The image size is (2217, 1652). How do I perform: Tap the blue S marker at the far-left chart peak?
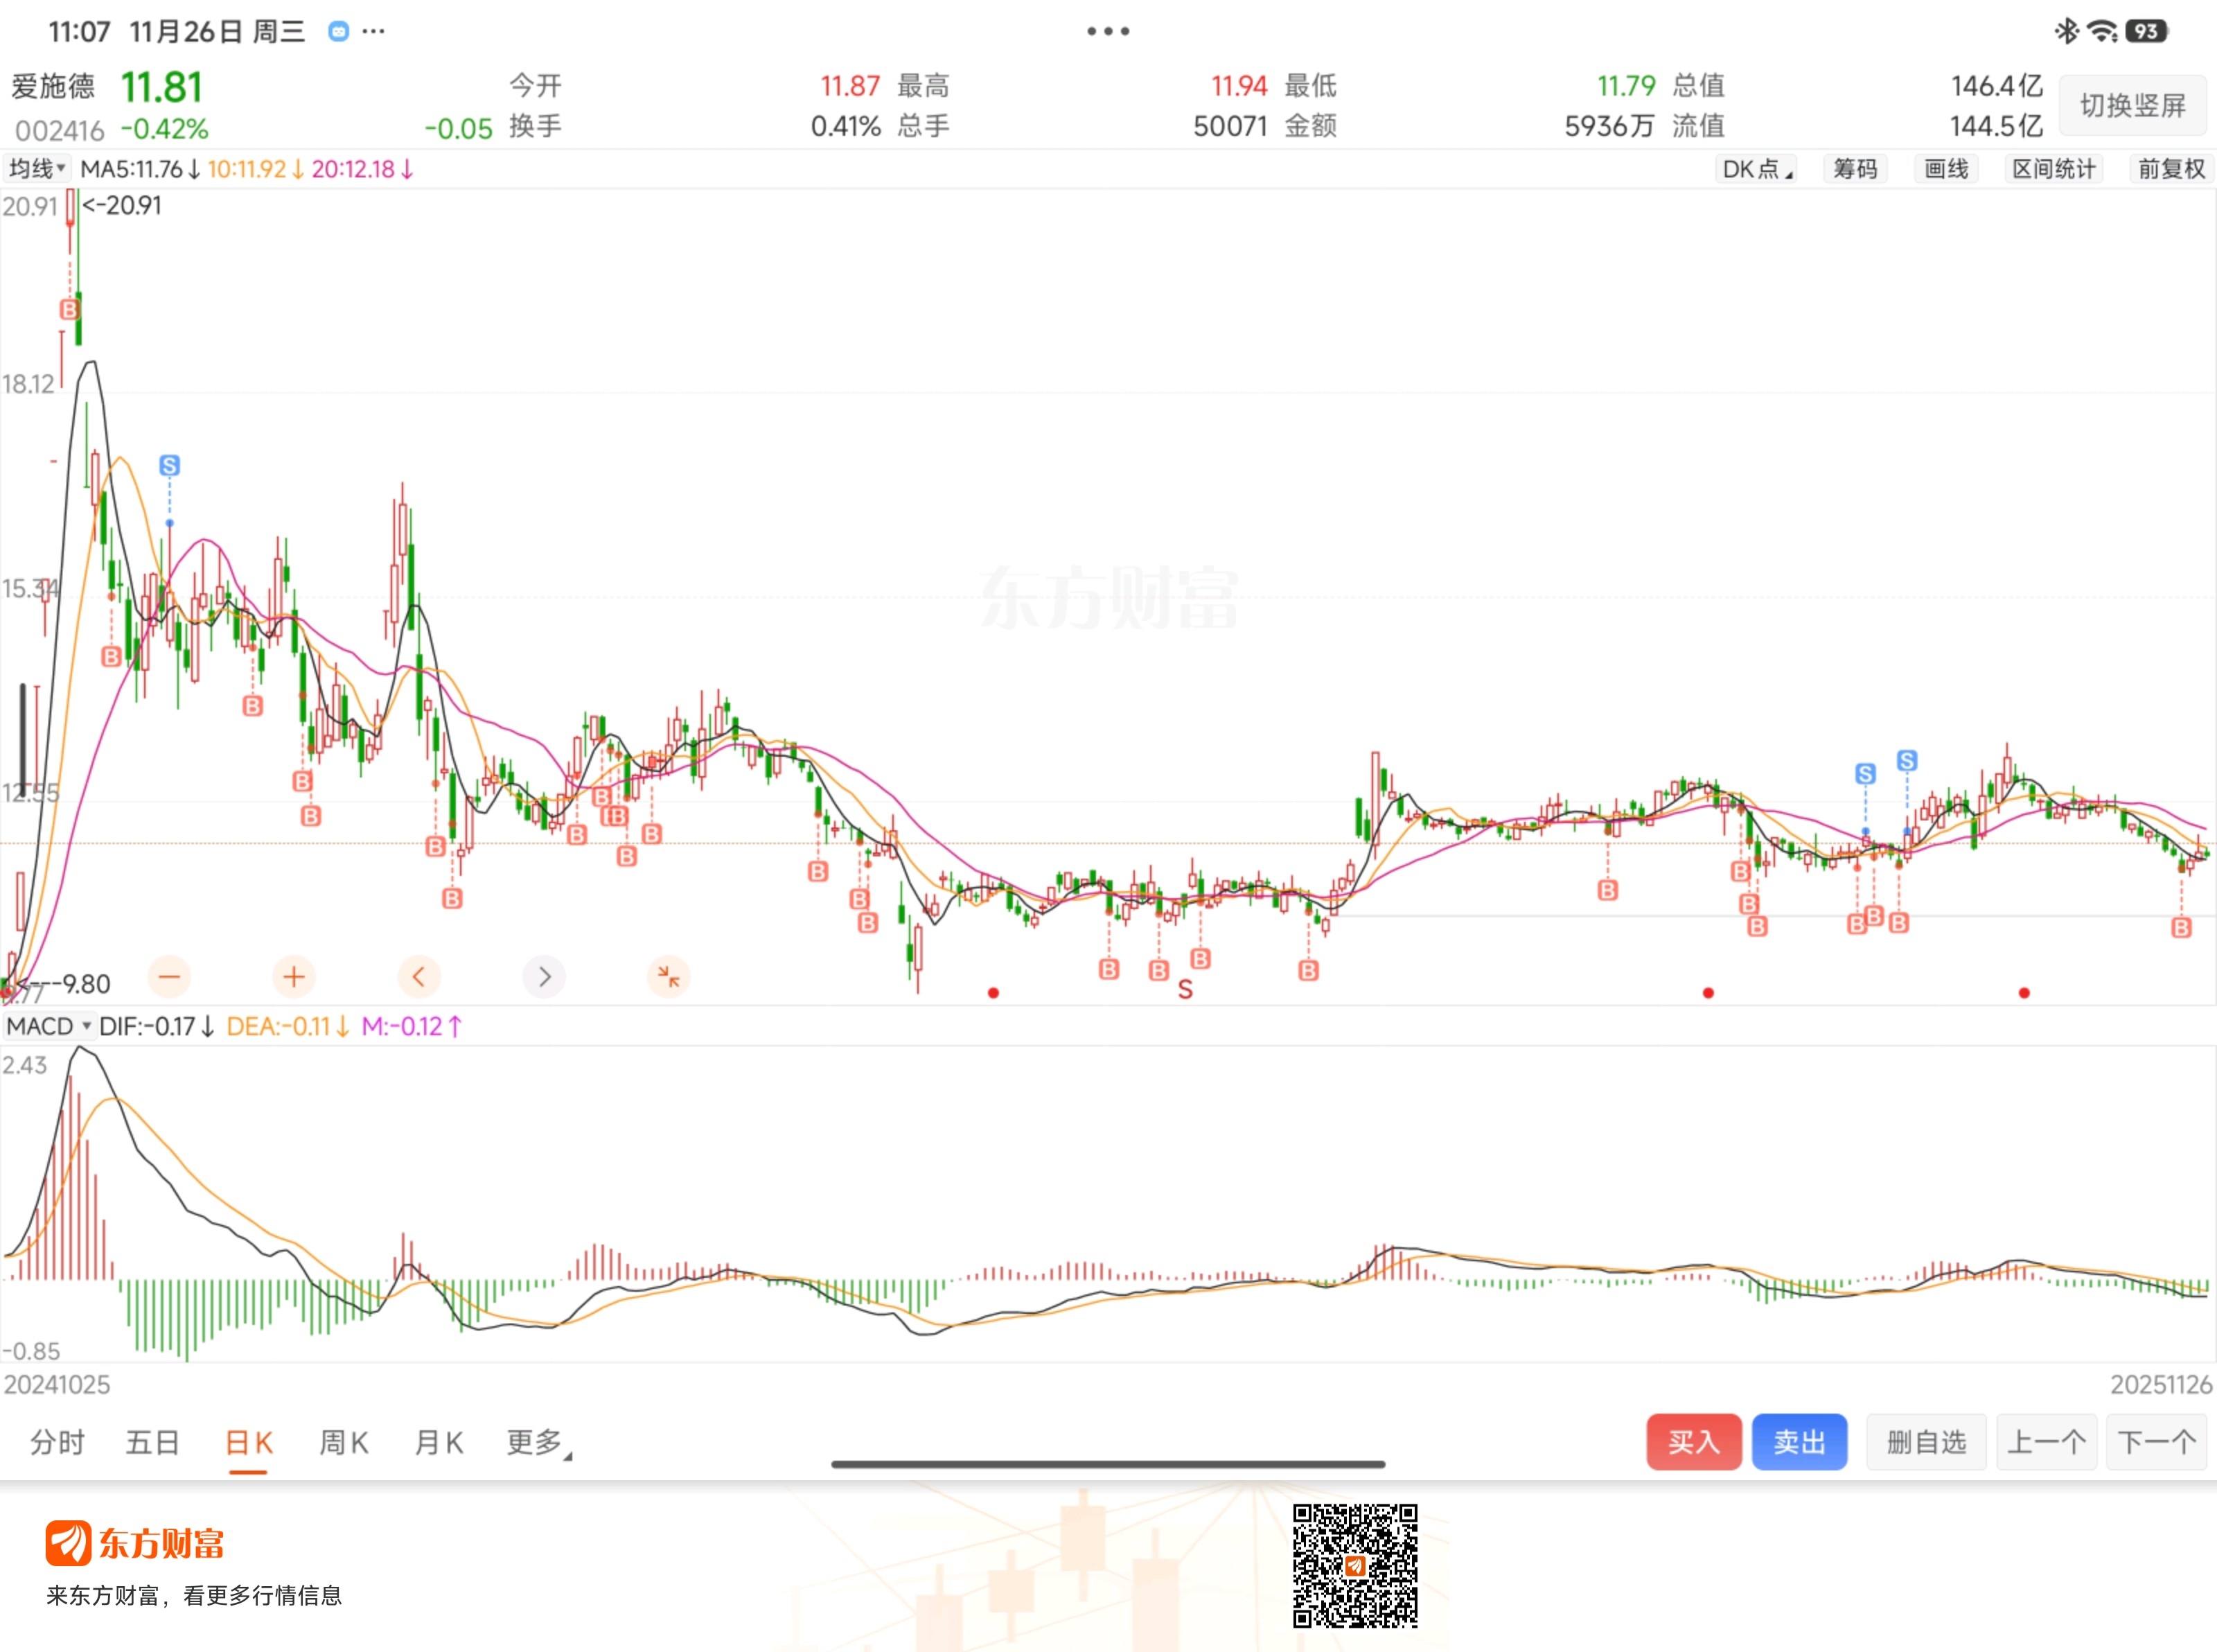pos(169,465)
